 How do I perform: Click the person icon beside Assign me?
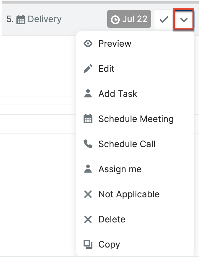(x=88, y=169)
